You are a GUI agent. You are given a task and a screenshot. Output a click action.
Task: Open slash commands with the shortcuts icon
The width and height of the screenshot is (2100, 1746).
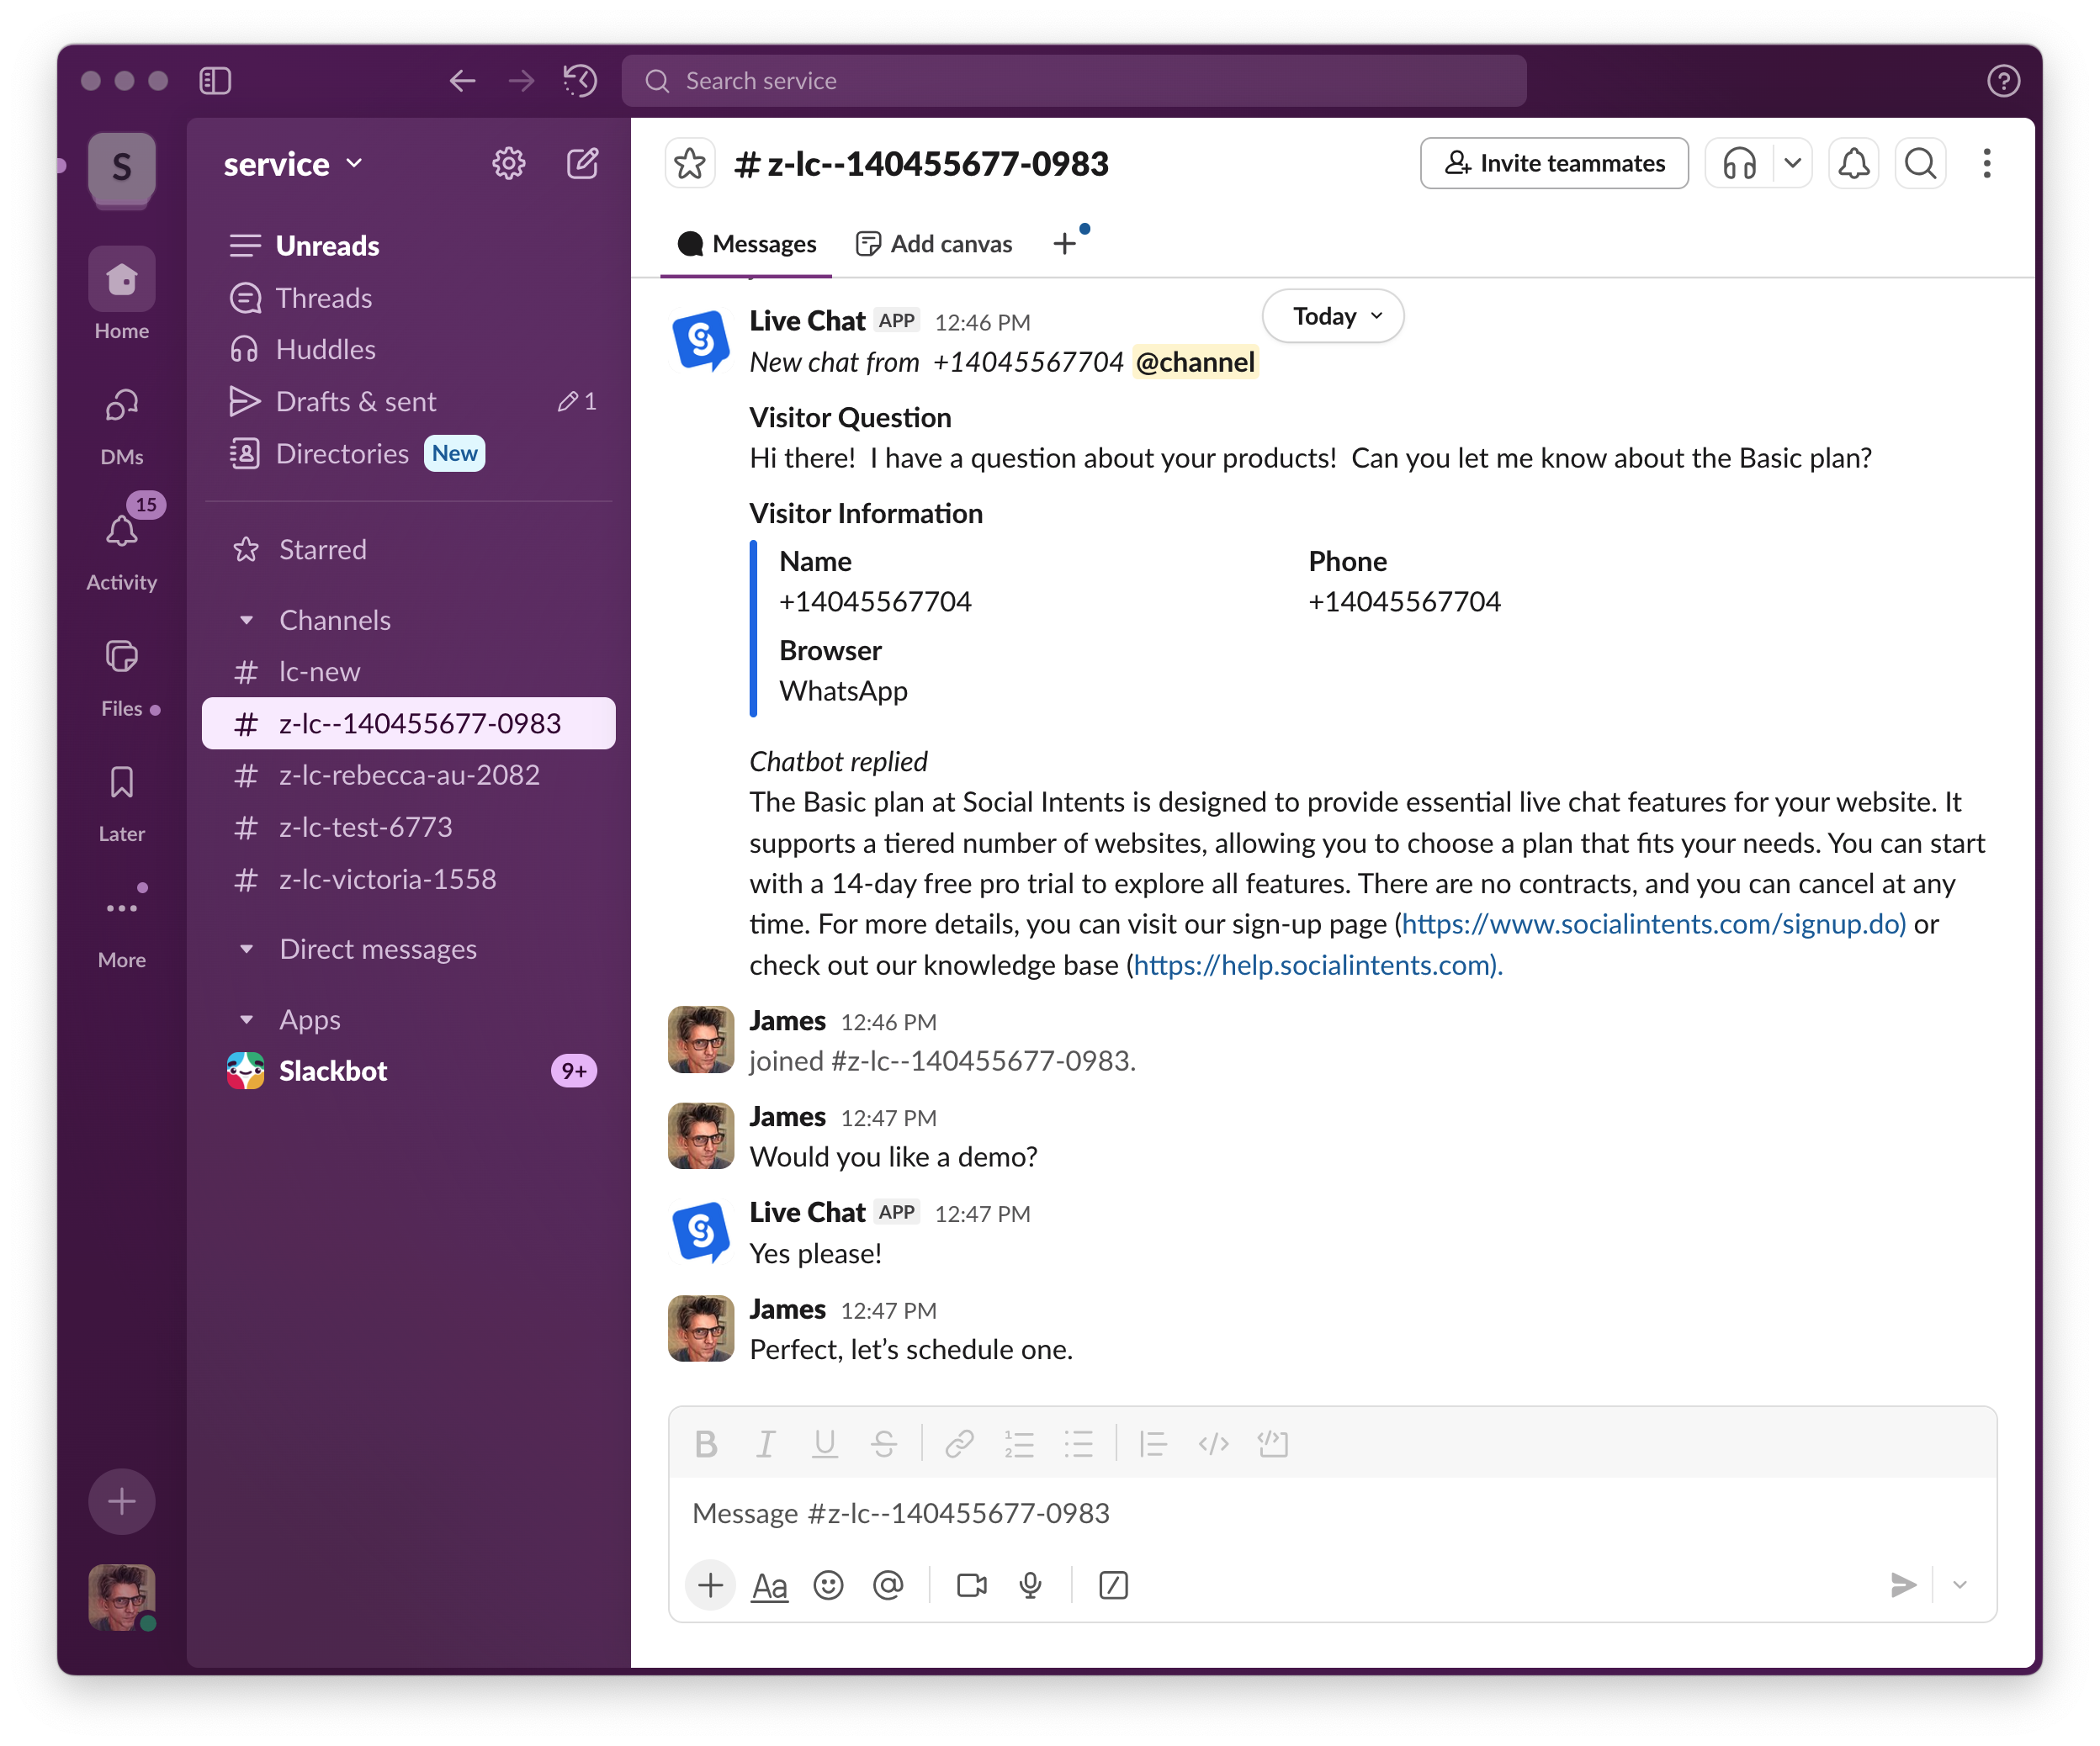1113,1585
